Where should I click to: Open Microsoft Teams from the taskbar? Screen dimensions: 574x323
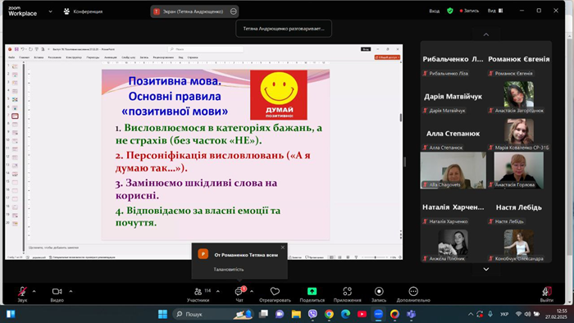(x=411, y=314)
